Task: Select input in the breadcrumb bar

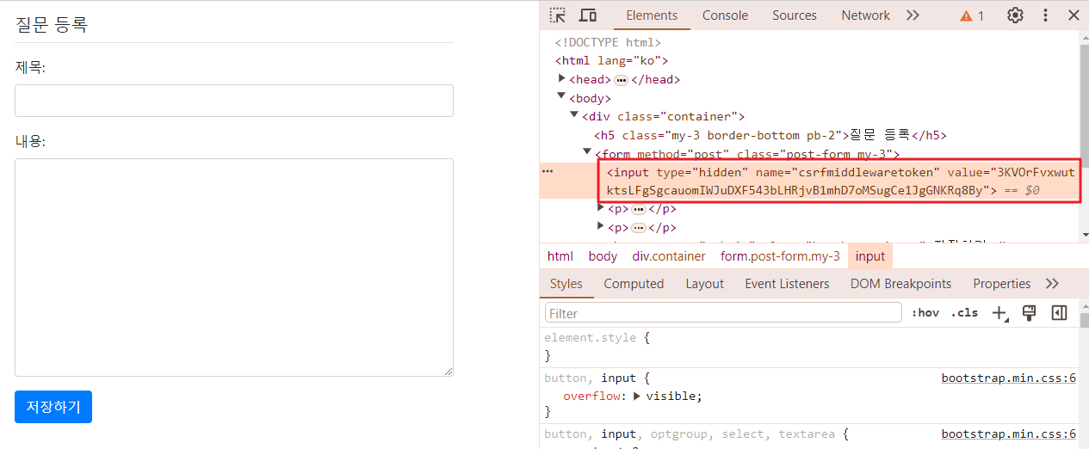Action: (870, 256)
